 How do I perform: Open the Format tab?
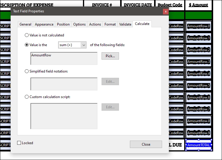point(110,24)
